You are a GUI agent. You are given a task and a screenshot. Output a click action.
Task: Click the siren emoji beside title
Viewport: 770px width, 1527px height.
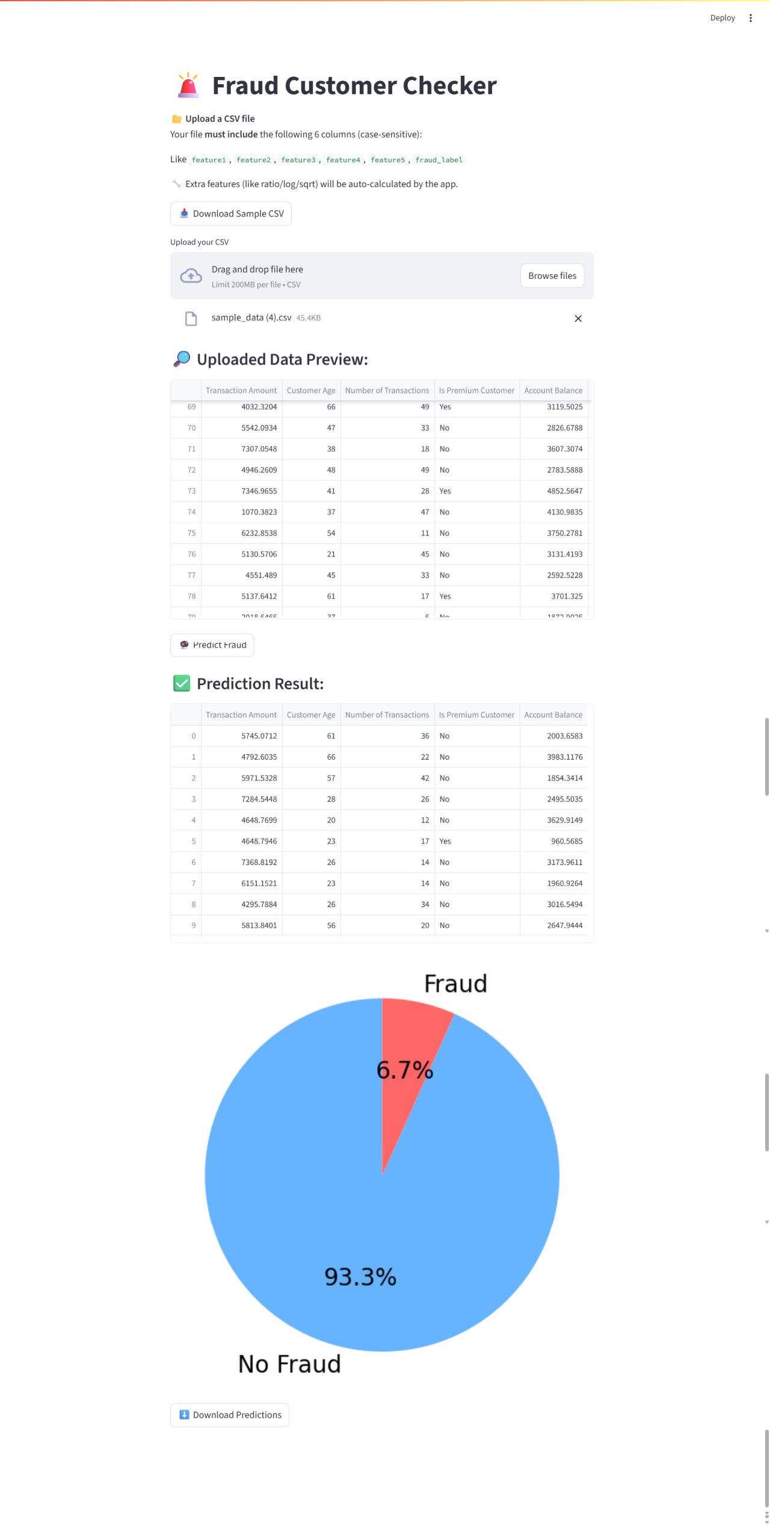click(x=188, y=85)
